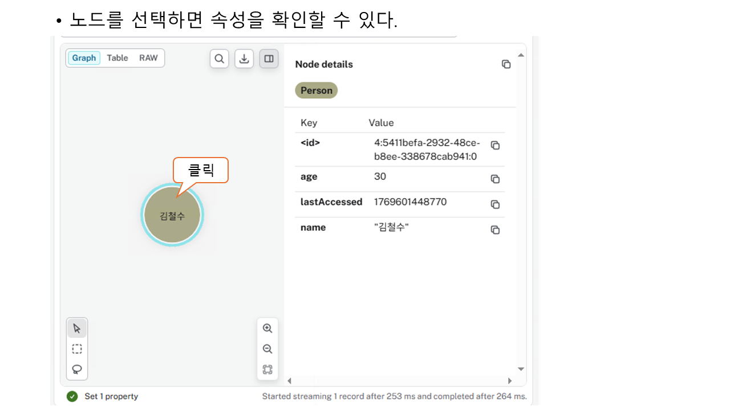Toggle the node details side panel
Screen dimensions: 730x411
click(269, 59)
